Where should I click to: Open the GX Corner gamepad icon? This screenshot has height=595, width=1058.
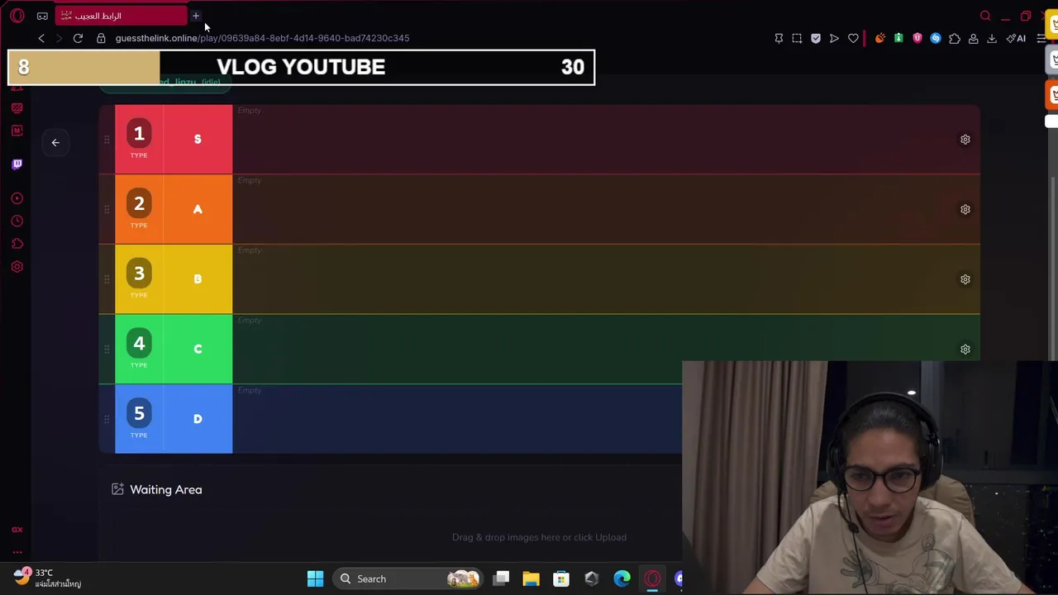click(42, 16)
